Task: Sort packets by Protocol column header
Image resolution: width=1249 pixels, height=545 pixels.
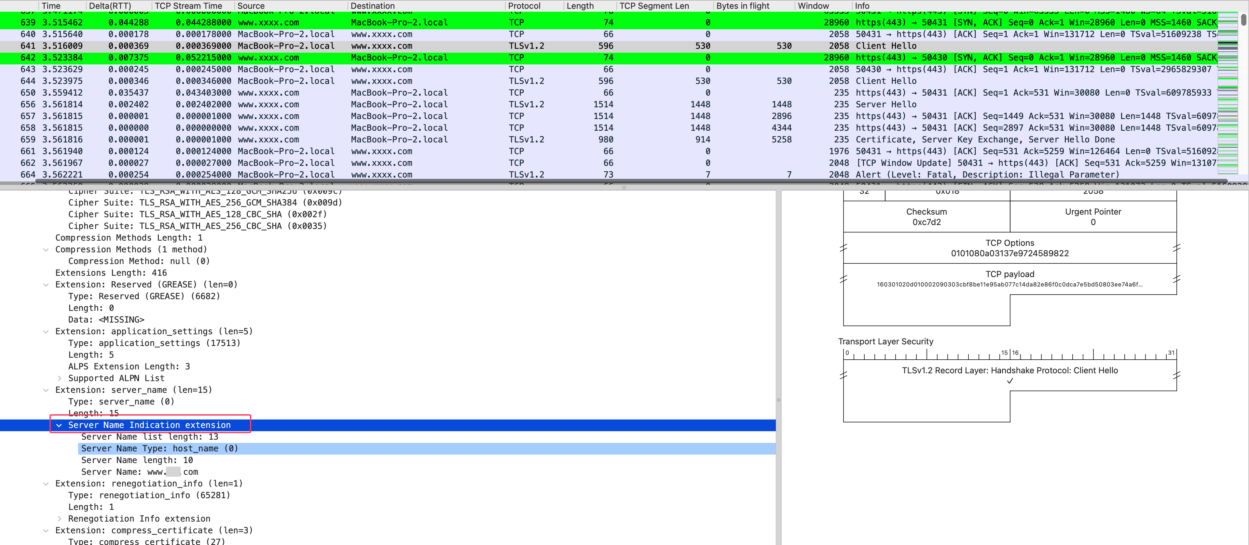Action: (524, 6)
